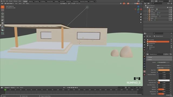
Task: Open the Material properties tab
Action: (144, 71)
